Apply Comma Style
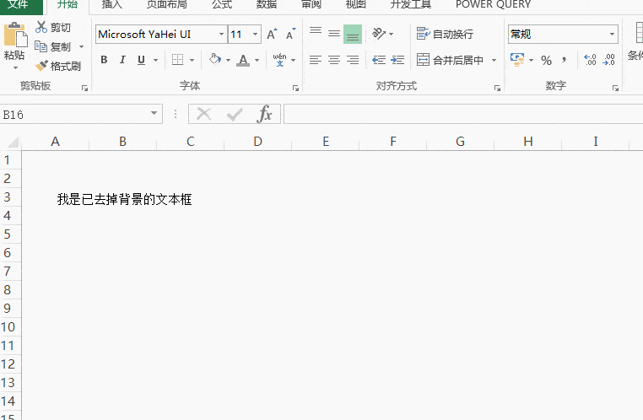 click(565, 60)
